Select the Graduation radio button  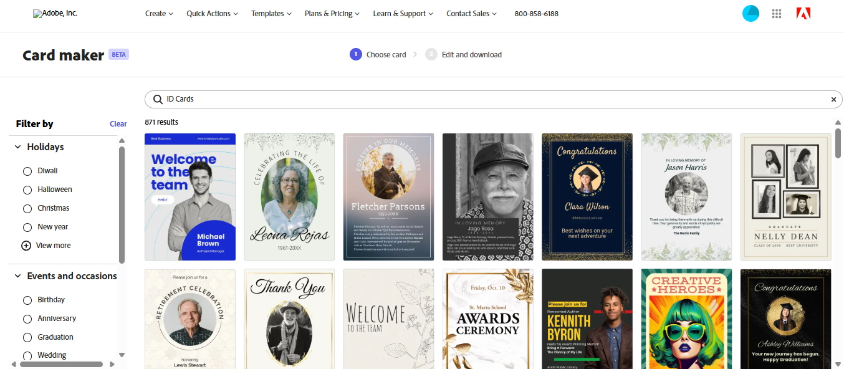pyautogui.click(x=27, y=337)
